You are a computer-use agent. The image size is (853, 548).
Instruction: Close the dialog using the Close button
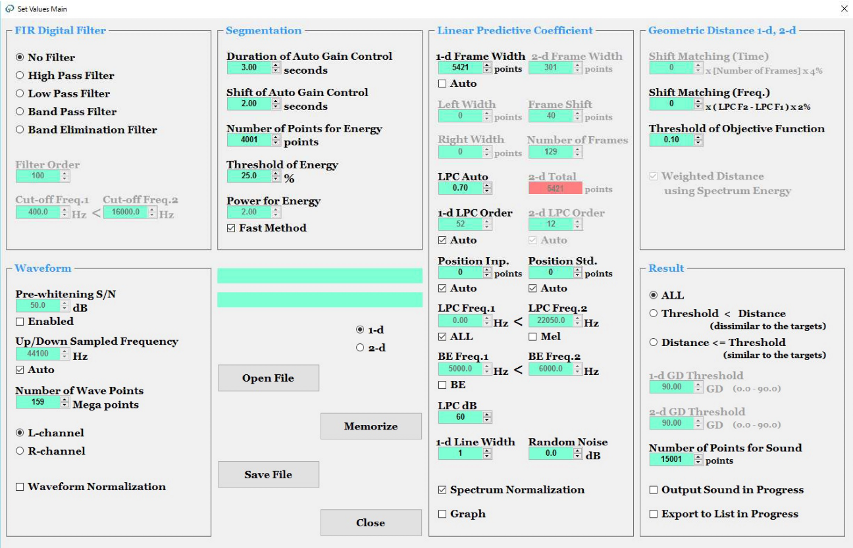click(371, 523)
